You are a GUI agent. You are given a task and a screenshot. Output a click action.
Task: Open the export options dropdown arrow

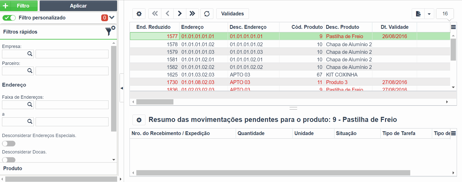(429, 14)
